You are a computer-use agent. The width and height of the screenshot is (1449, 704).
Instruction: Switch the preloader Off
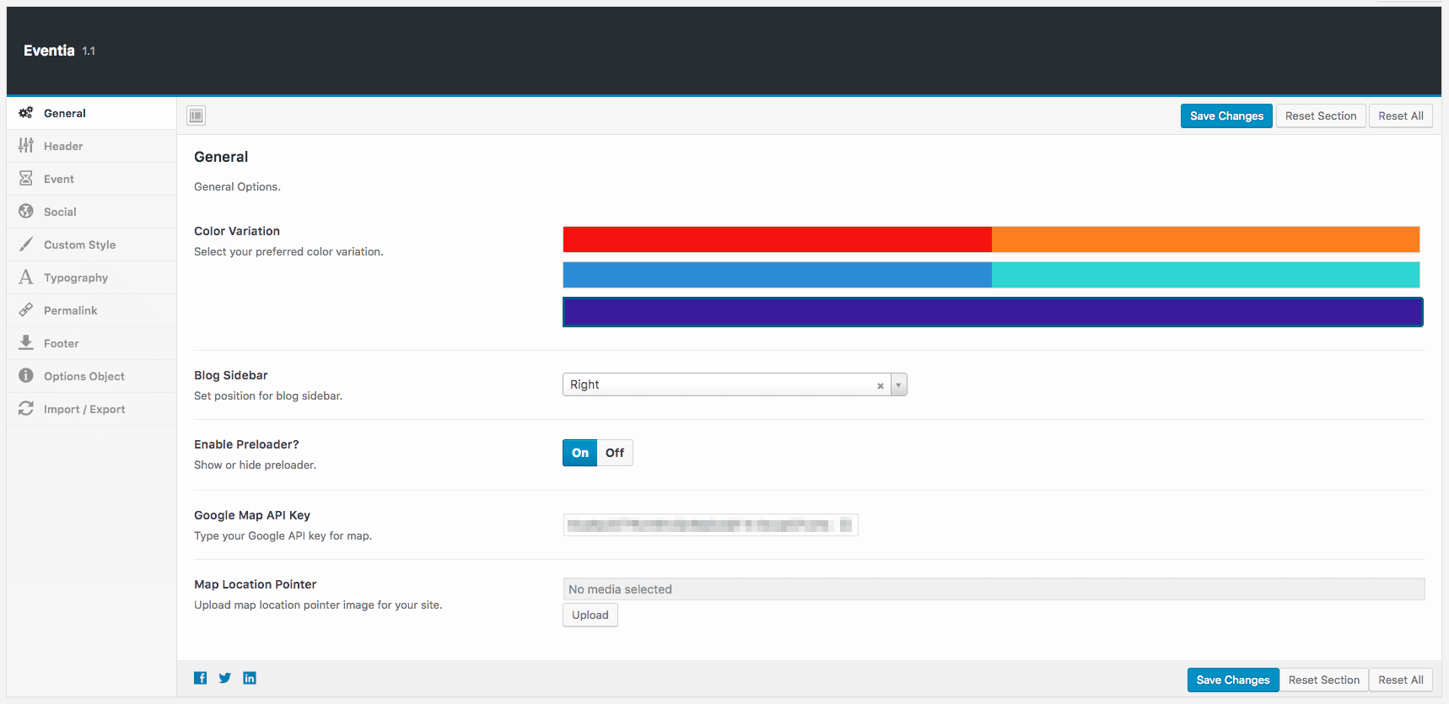(615, 453)
